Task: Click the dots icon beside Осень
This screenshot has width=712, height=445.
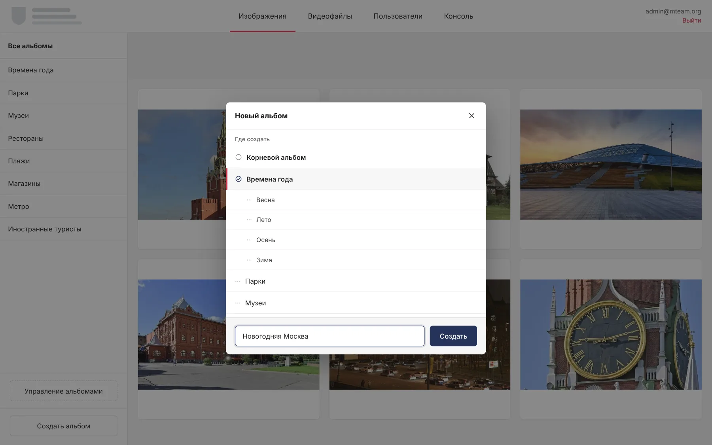Action: click(249, 240)
